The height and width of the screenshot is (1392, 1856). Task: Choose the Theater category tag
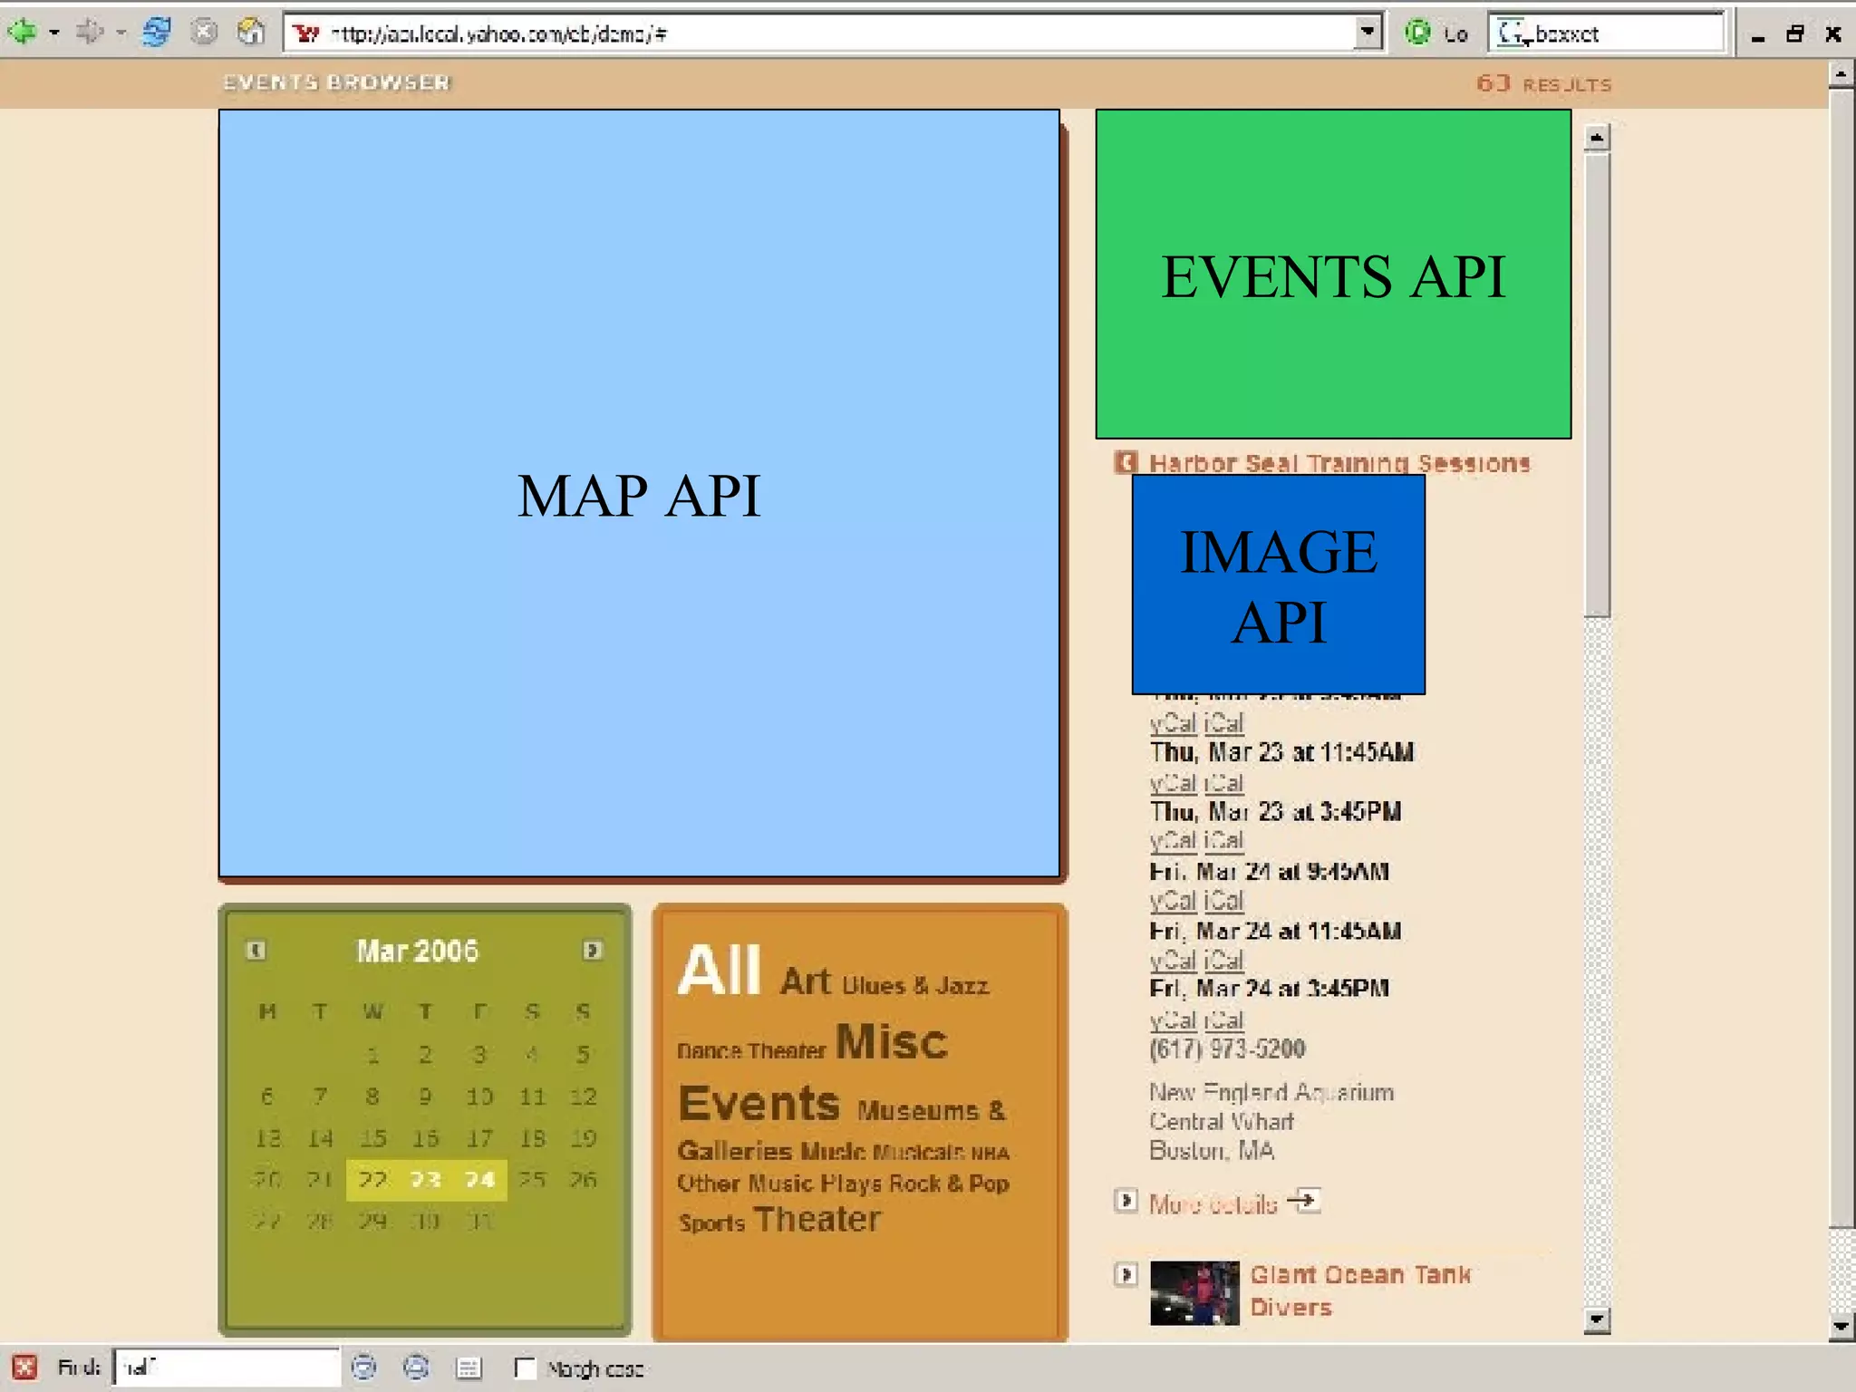coord(817,1220)
